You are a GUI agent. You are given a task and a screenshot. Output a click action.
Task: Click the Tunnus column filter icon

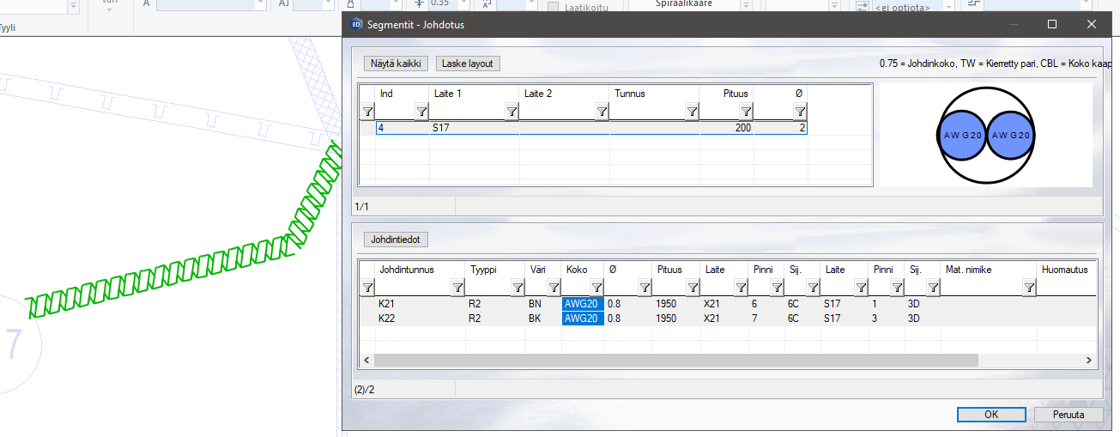click(x=692, y=112)
